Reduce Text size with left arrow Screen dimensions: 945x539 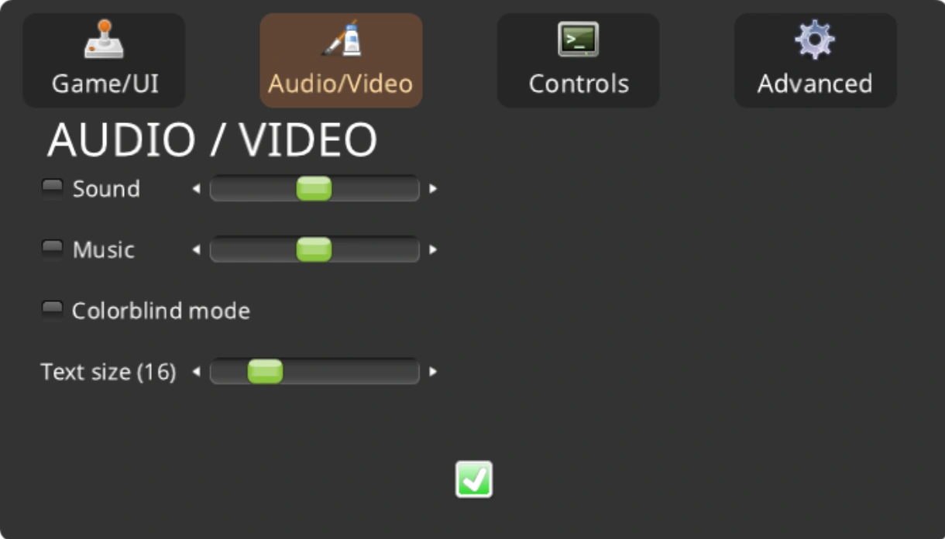[196, 372]
